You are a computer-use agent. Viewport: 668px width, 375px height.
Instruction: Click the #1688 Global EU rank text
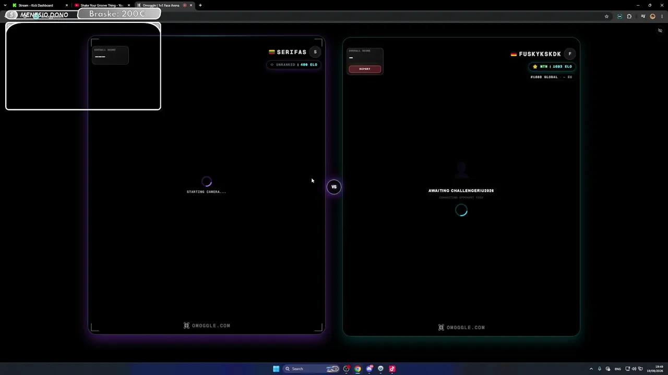pos(551,77)
